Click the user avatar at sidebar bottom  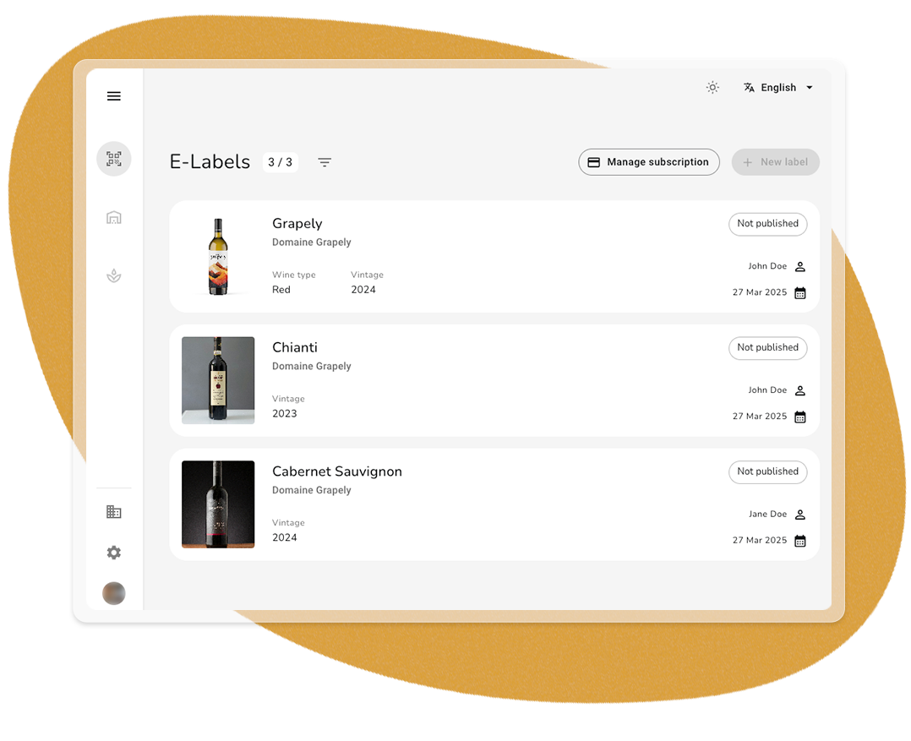[x=114, y=593]
